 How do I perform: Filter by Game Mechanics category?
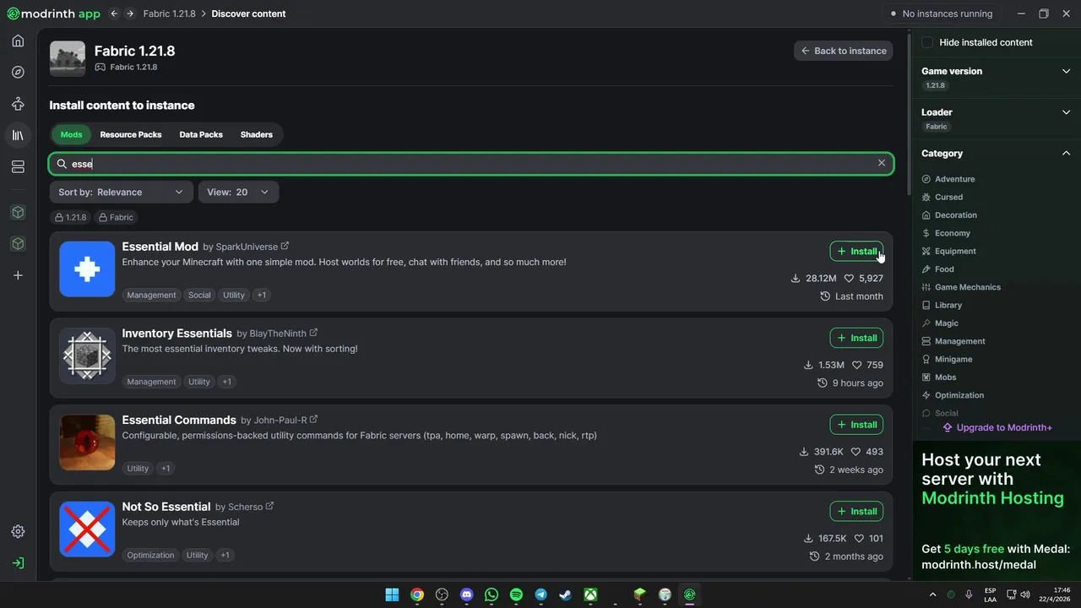(961, 287)
